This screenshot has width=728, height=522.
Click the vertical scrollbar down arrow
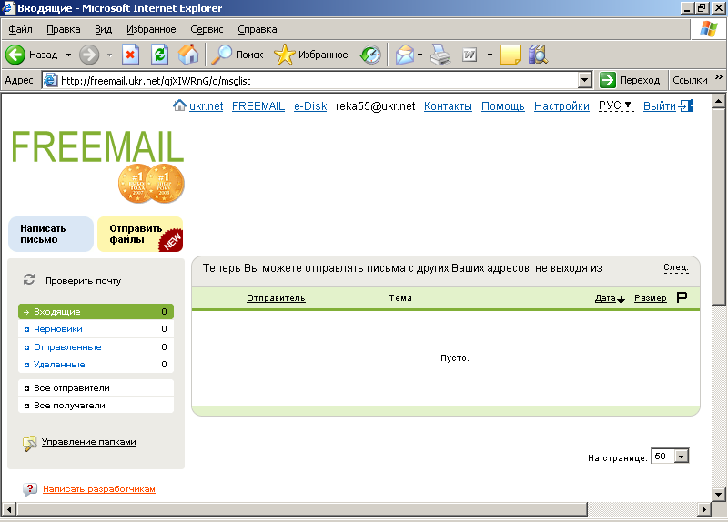pyautogui.click(x=718, y=494)
